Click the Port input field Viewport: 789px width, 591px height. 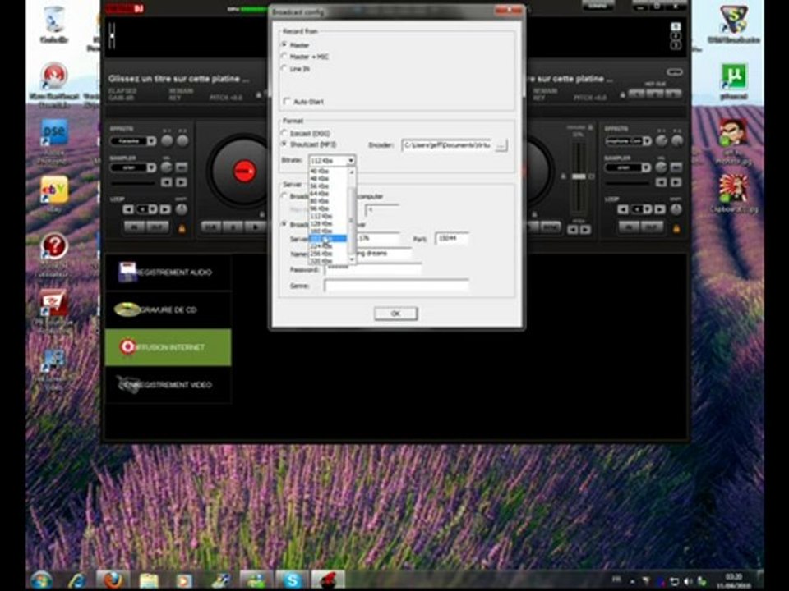pos(452,238)
